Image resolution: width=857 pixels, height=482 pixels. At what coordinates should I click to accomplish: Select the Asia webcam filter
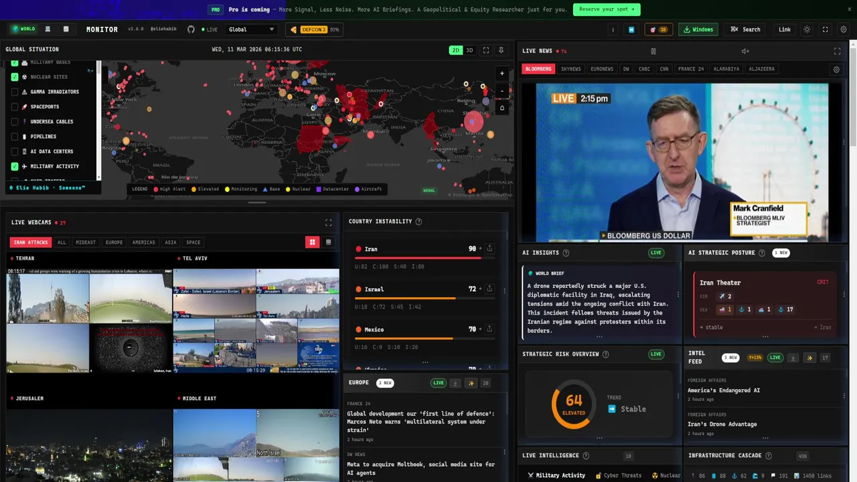coord(171,242)
